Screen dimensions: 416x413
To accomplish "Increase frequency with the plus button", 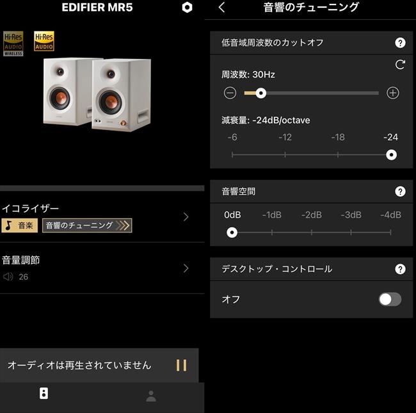I will coord(393,93).
